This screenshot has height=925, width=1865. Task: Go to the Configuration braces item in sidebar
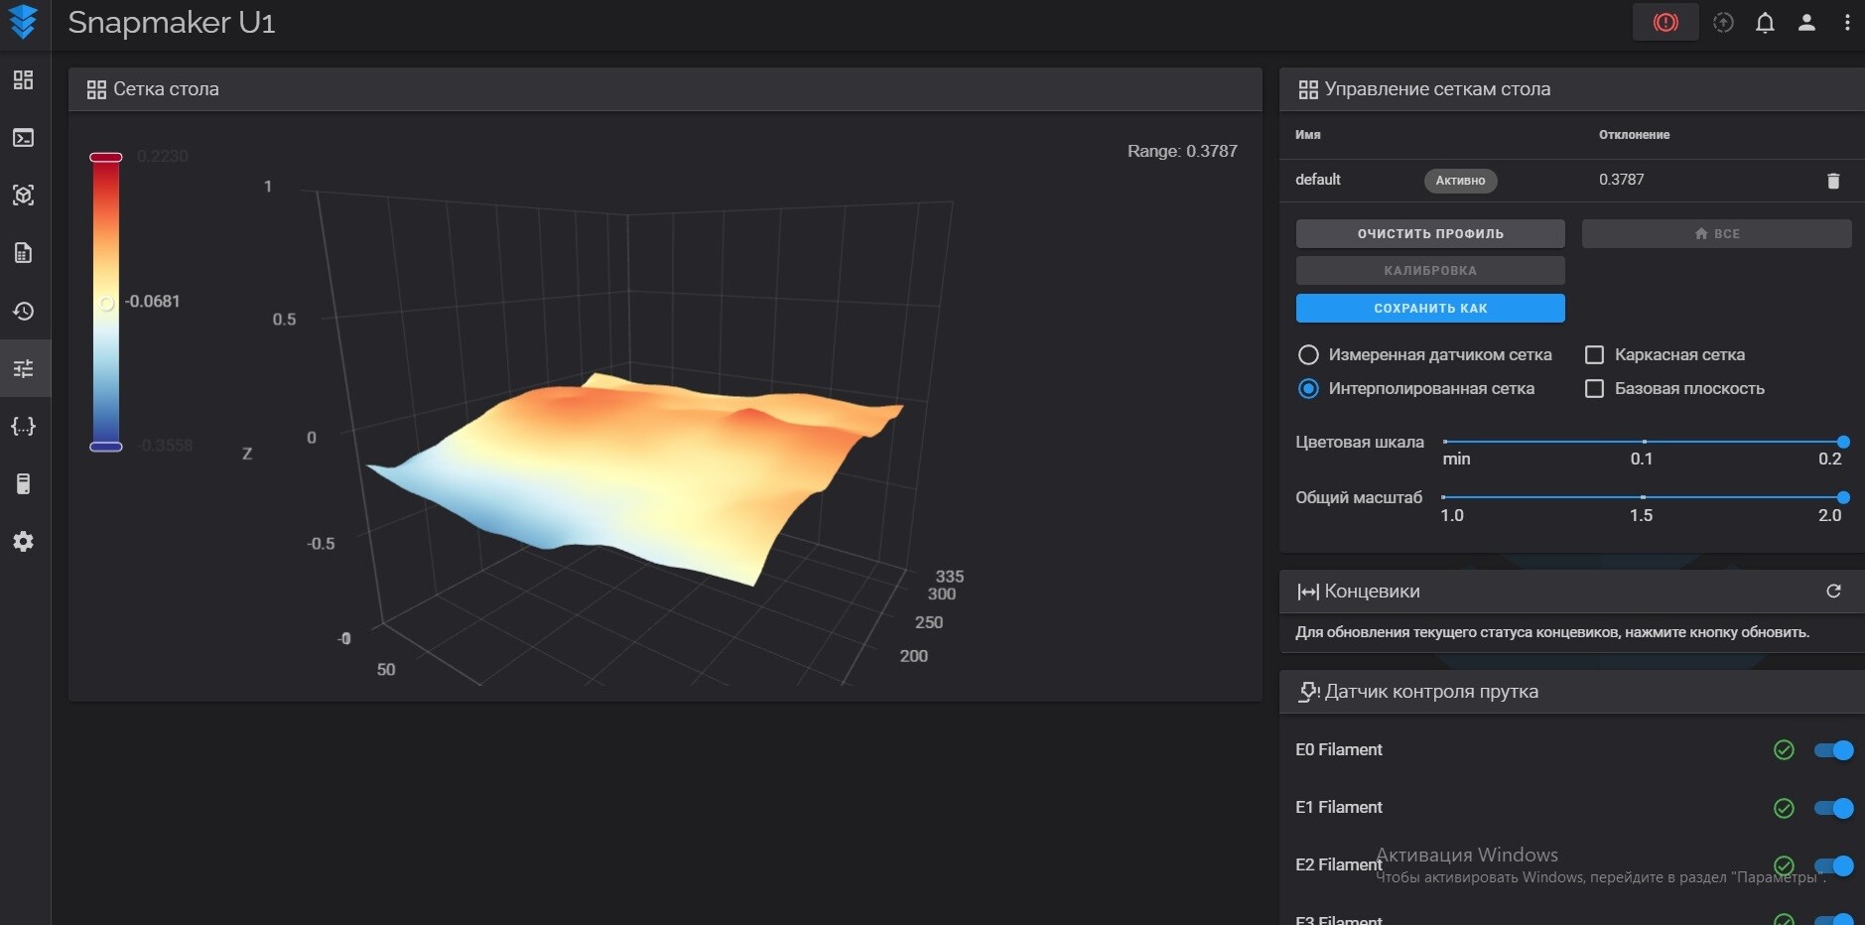click(23, 426)
